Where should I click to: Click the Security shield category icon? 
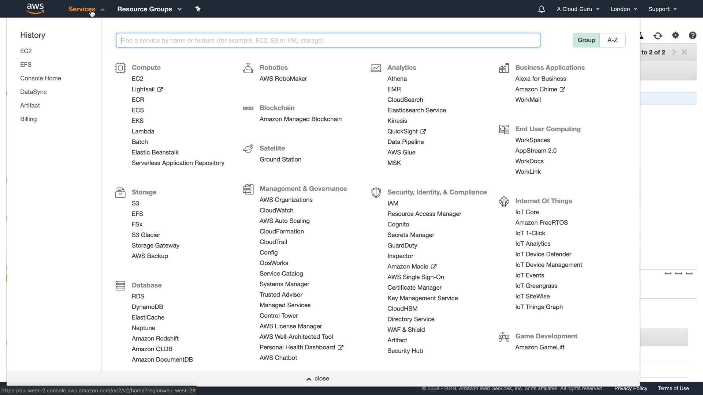tap(376, 192)
